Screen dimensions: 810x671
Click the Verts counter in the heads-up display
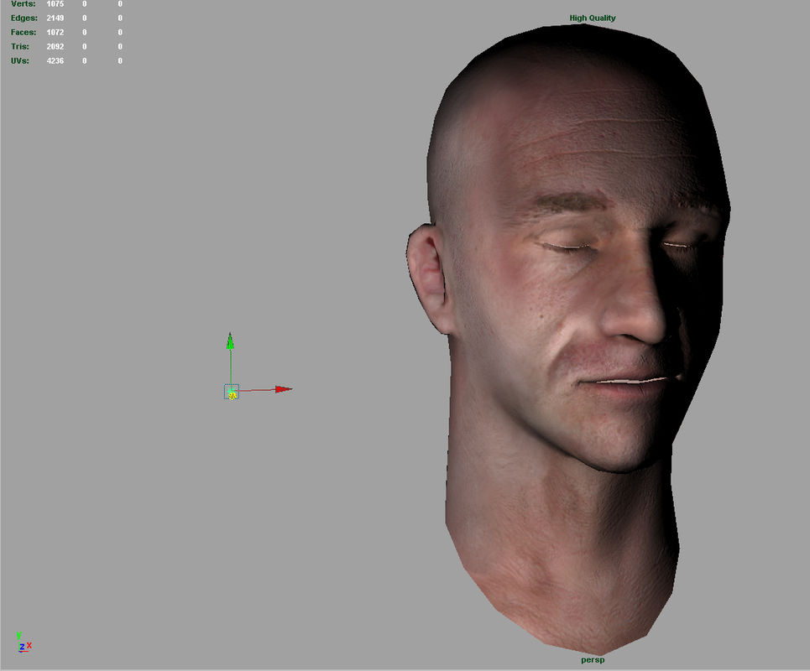point(22,3)
